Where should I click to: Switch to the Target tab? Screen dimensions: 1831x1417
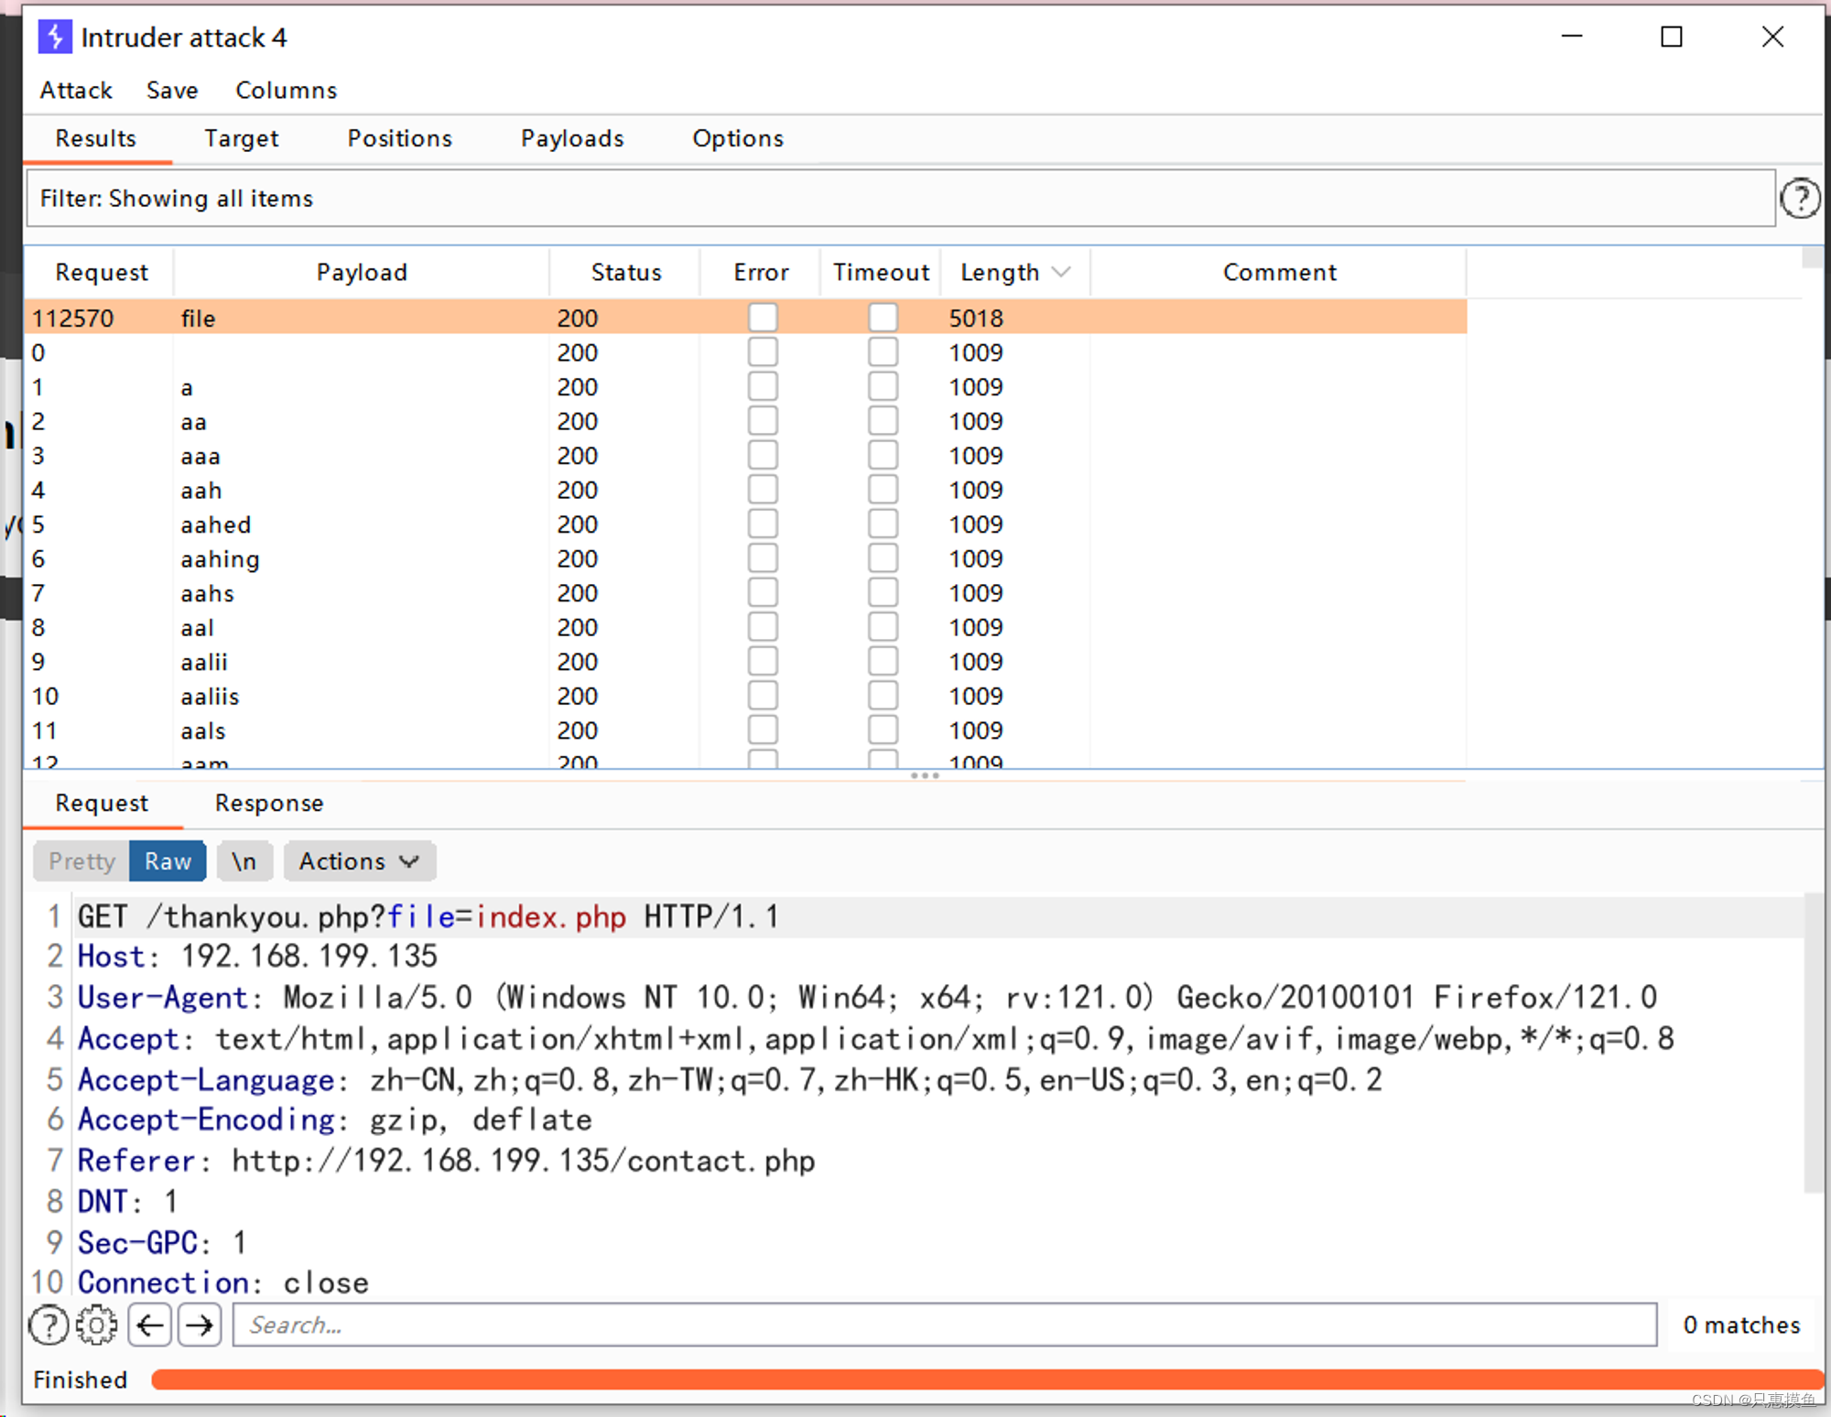coord(243,138)
